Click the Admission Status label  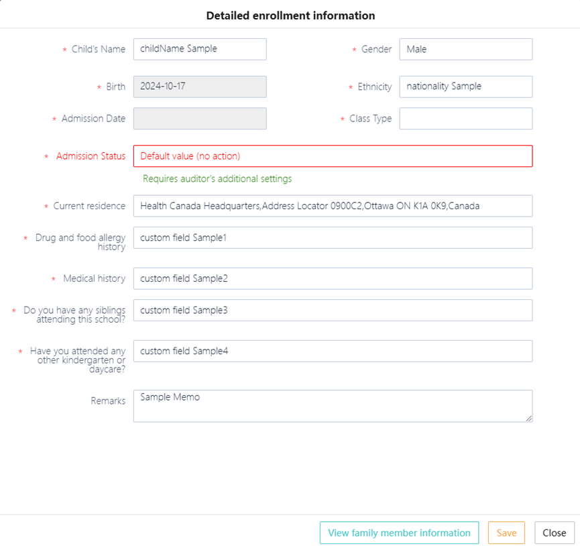pyautogui.click(x=91, y=156)
